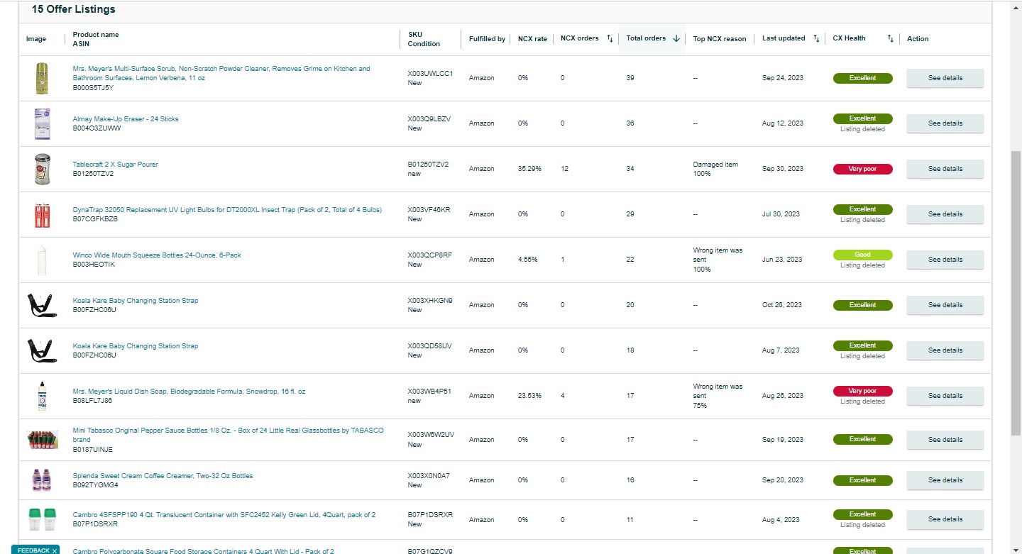Image resolution: width=1022 pixels, height=554 pixels.
Task: Click the Mini Tabasco bottles thumbnail
Action: click(x=43, y=440)
